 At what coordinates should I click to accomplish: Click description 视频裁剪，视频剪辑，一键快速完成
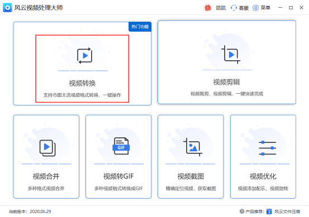click(227, 94)
